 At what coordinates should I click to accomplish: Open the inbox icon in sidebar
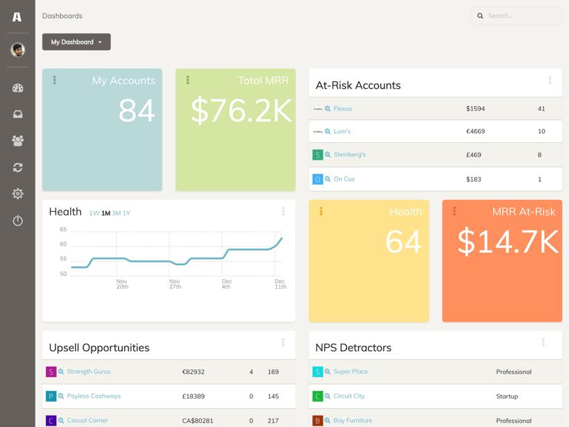(x=17, y=115)
